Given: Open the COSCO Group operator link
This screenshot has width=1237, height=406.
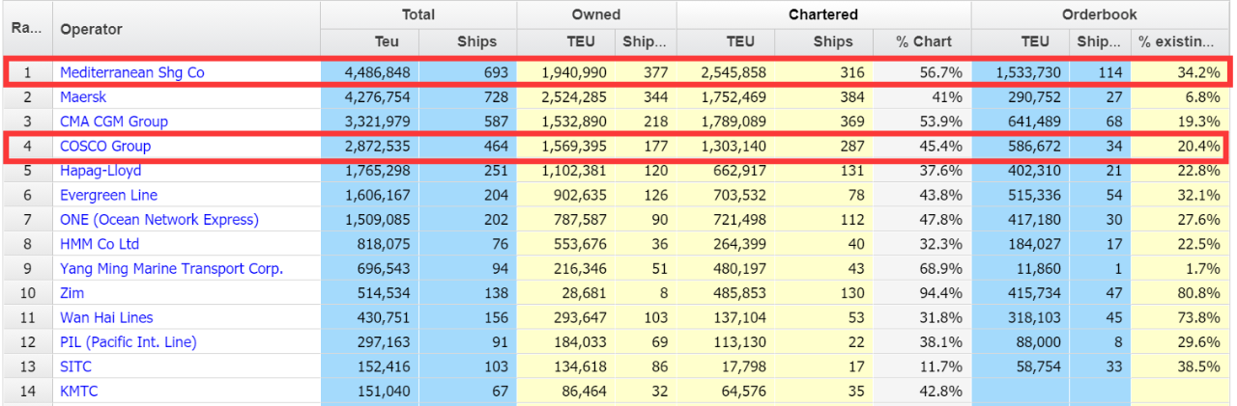Looking at the screenshot, I should pos(105,147).
